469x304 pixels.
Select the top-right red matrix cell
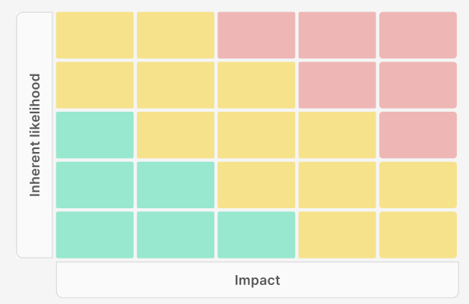click(x=417, y=35)
